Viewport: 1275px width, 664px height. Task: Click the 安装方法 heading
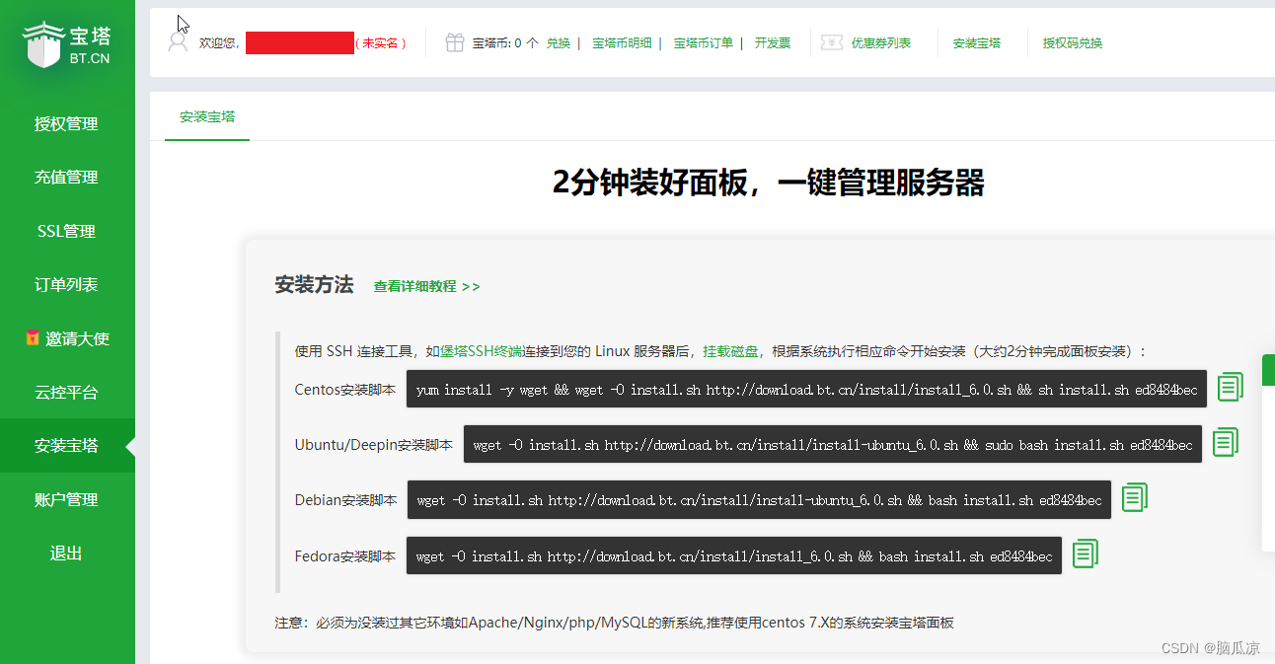314,285
